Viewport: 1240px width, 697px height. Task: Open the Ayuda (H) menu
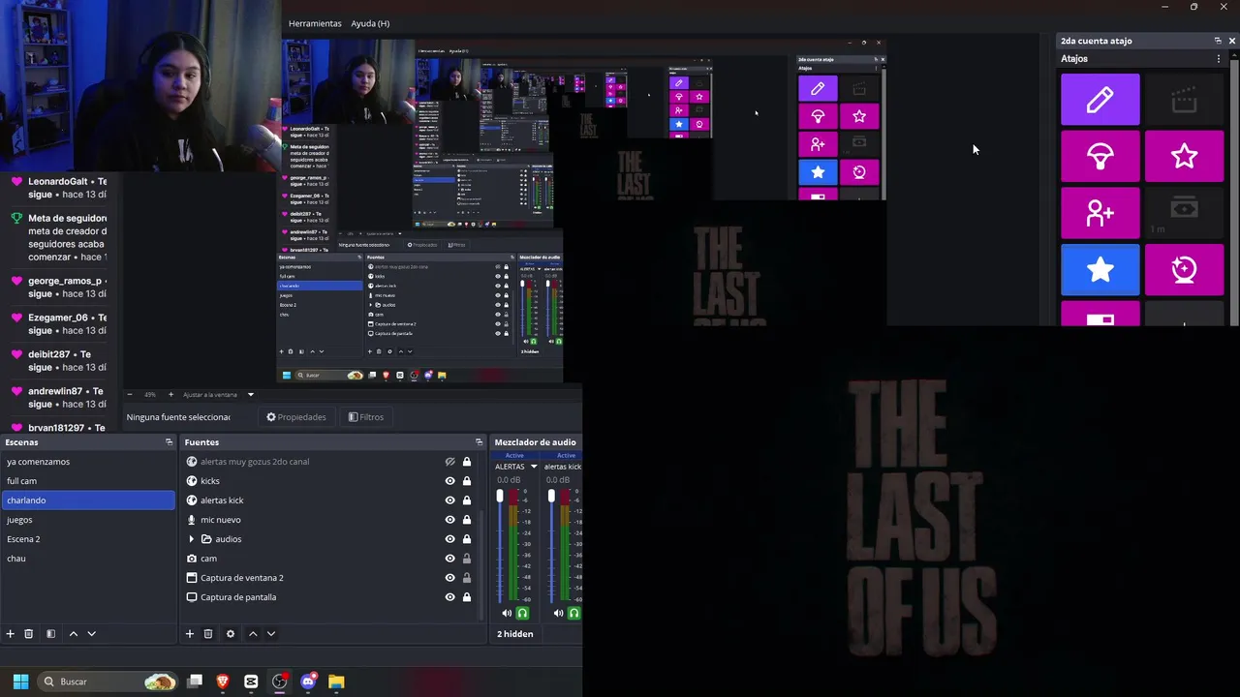(x=370, y=23)
